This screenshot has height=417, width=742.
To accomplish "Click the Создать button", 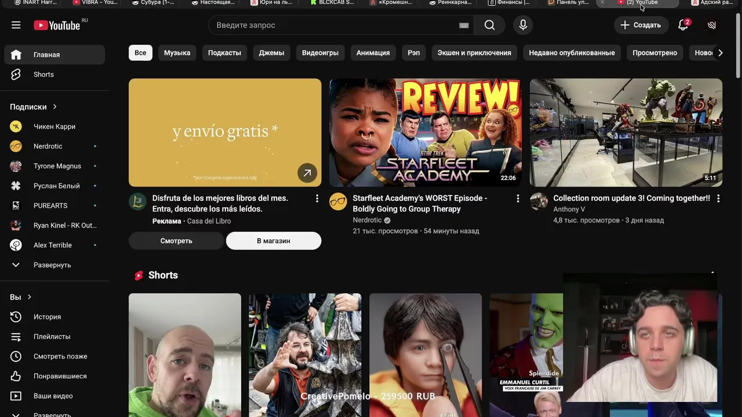I will pos(641,25).
